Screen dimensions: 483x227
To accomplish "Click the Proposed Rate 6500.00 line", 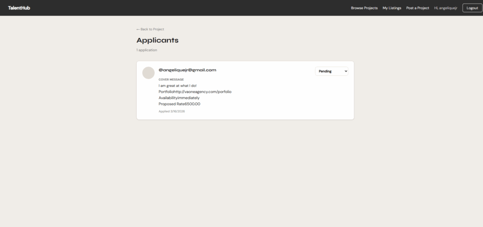I will click(x=179, y=104).
